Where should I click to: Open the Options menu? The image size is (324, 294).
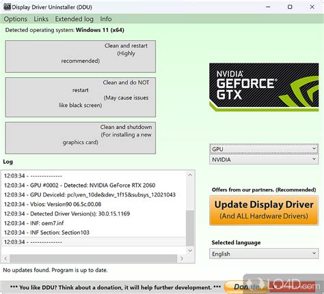point(15,19)
